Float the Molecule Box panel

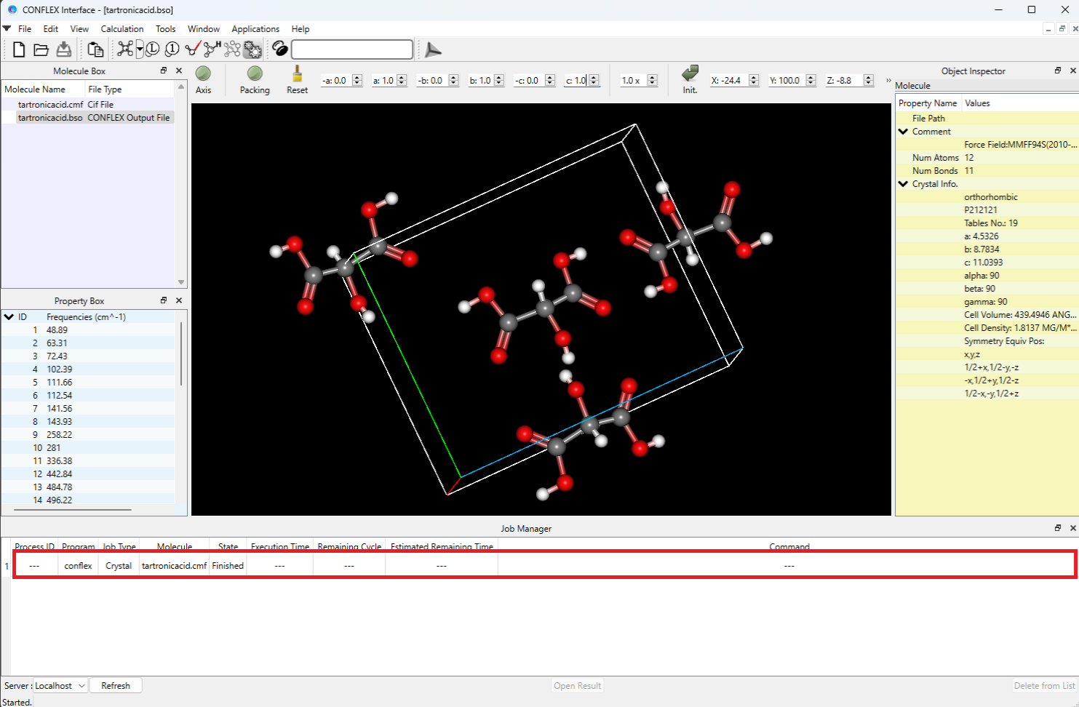click(164, 71)
